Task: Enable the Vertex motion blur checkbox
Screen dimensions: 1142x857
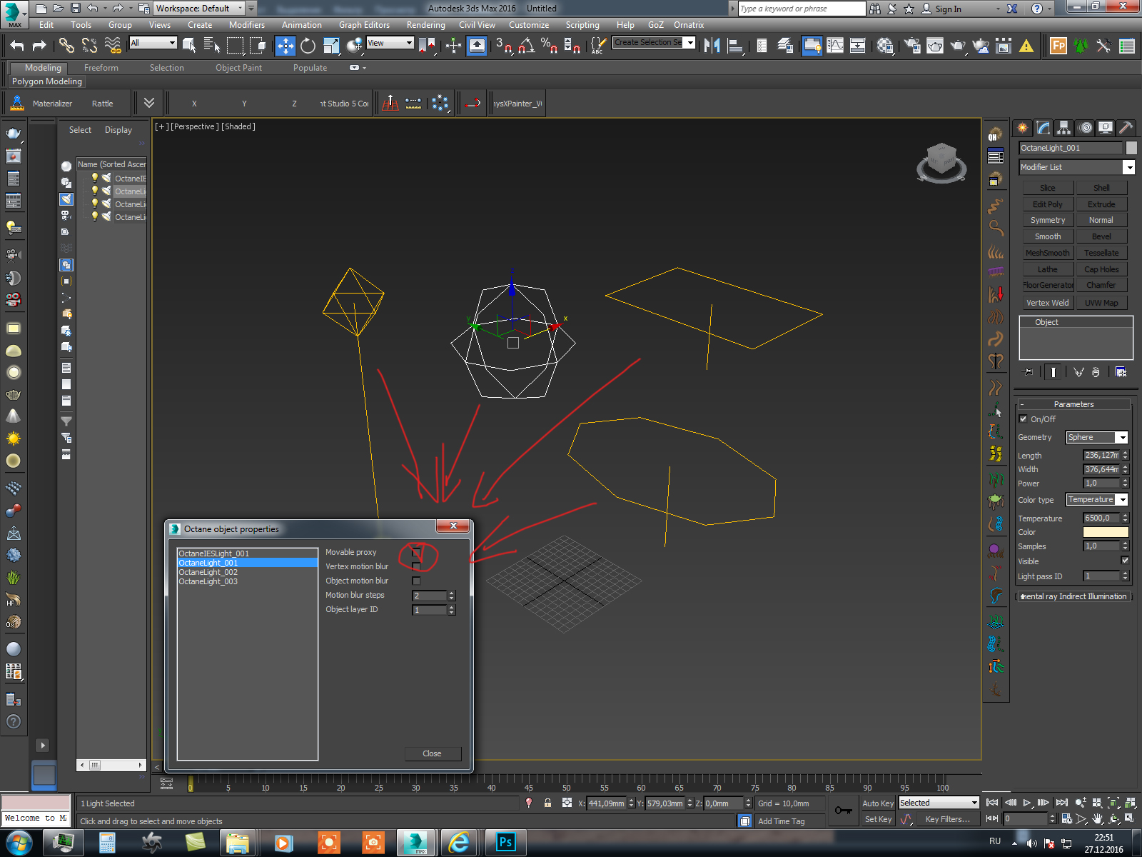Action: click(x=416, y=567)
